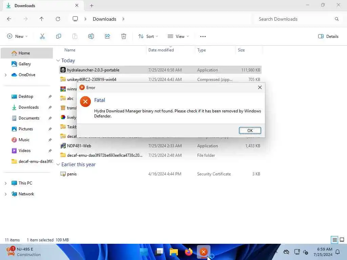This screenshot has height=260, width=347.
Task: Open Downloads in quick access
Action: (x=28, y=107)
